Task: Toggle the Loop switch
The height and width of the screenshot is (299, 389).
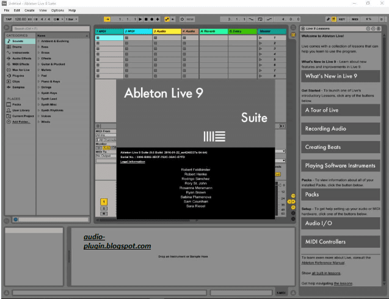Action: [x=260, y=19]
